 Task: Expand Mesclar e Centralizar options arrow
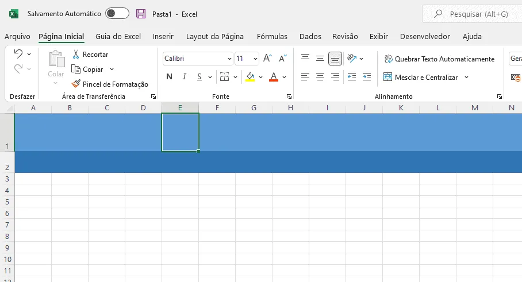(466, 77)
